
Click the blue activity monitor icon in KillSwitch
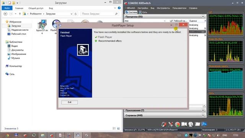[x=204, y=124]
